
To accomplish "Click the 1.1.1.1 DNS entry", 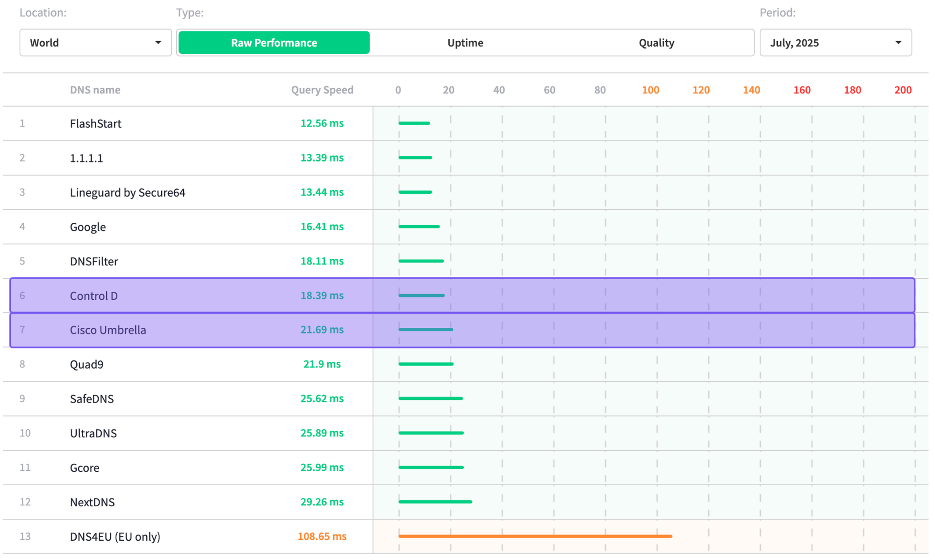I will coord(86,158).
